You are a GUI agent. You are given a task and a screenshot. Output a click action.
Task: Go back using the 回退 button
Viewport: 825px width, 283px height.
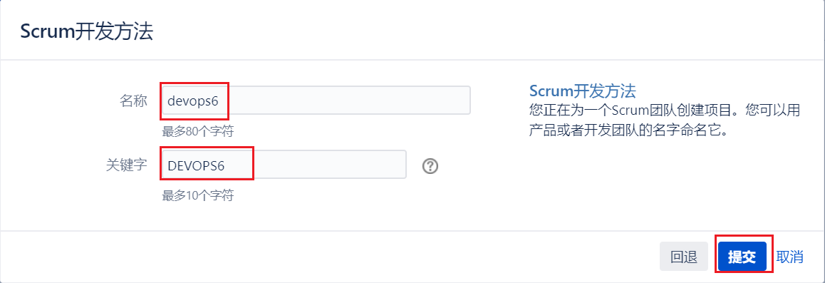pyautogui.click(x=683, y=256)
